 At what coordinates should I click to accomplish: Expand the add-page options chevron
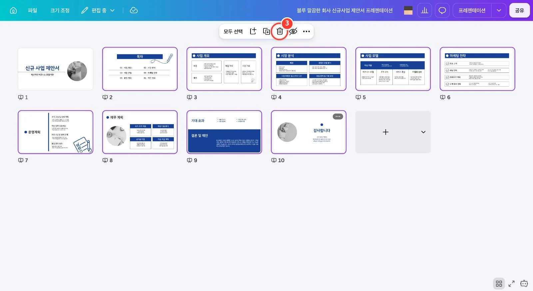pyautogui.click(x=423, y=132)
